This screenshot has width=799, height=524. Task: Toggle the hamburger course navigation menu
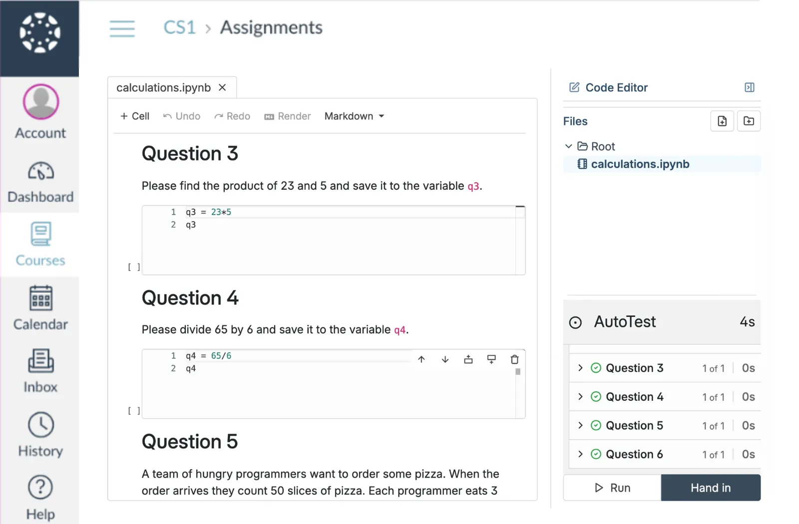point(122,28)
